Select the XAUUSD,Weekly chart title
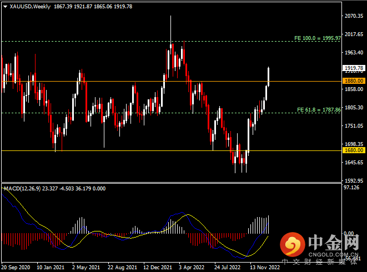Image resolution: width=367 pixels, height=272 pixels. (x=30, y=7)
